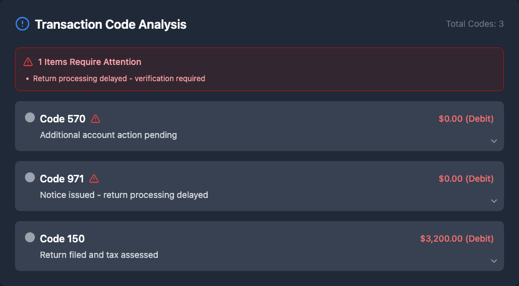
Task: Click the Code 971 title
Action: coord(62,179)
